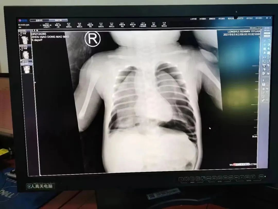Click the '5 days/F' age label
Image resolution: width=278 pixels, height=209 pixels.
(x=37, y=40)
